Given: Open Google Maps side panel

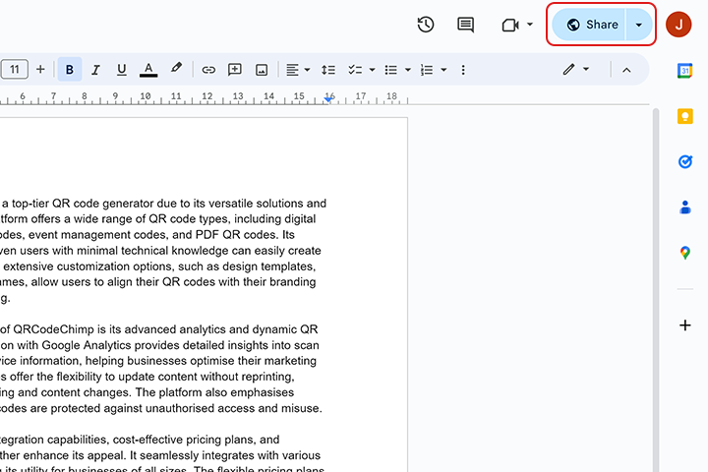Looking at the screenshot, I should [x=685, y=253].
